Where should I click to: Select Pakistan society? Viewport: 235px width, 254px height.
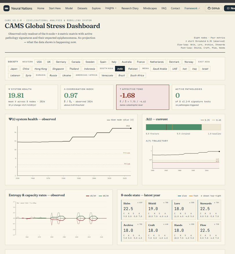click(133, 69)
